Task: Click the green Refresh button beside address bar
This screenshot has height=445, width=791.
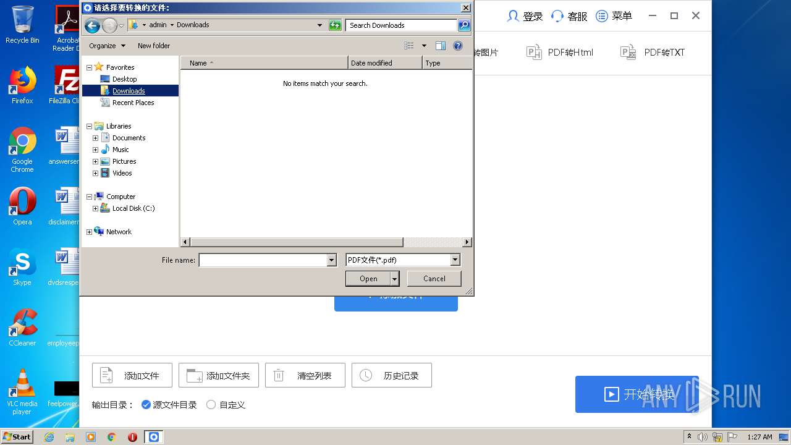Action: 335,25
